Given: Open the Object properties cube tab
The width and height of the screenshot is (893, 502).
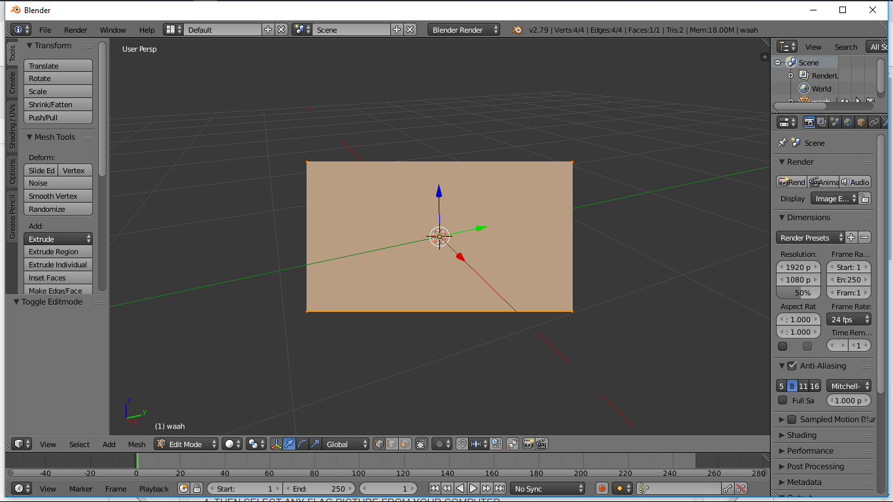Looking at the screenshot, I should click(861, 122).
